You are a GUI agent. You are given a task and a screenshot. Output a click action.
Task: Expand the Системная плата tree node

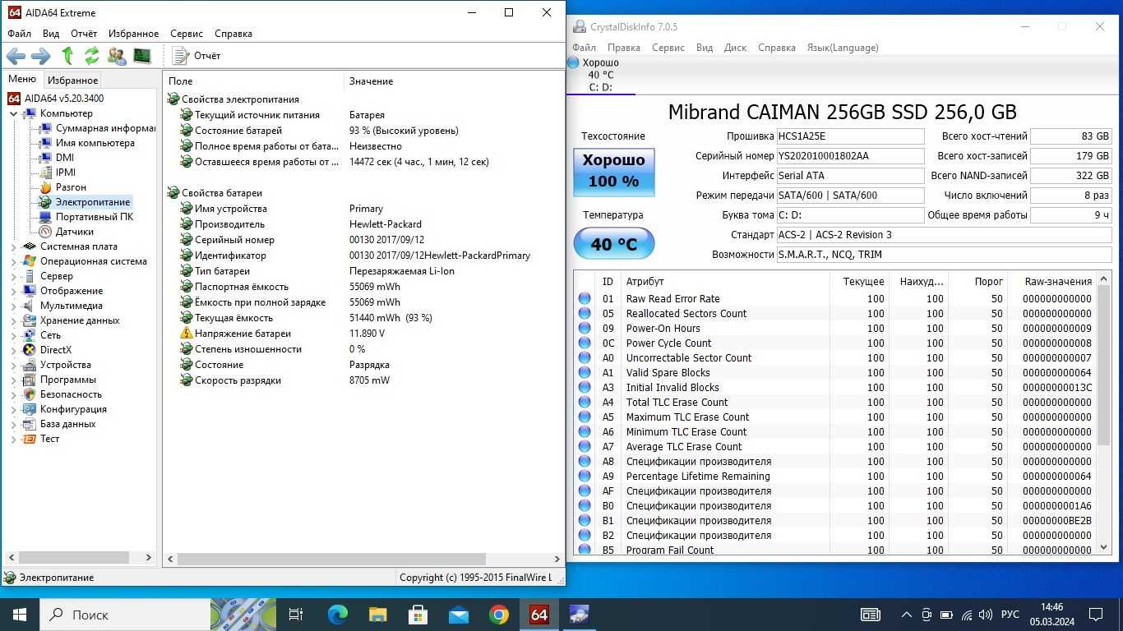pyautogui.click(x=14, y=246)
